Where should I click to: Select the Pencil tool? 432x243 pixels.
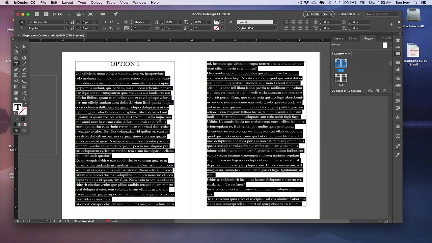tap(24, 70)
